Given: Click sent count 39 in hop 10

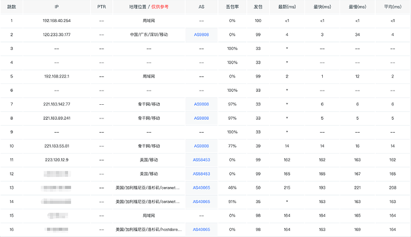Looking at the screenshot, I should coord(258,146).
